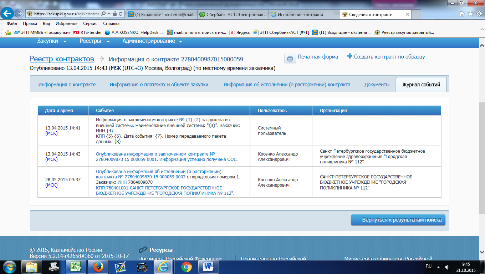Click the browser forward arrow
The image size is (485, 274).
click(19, 14)
